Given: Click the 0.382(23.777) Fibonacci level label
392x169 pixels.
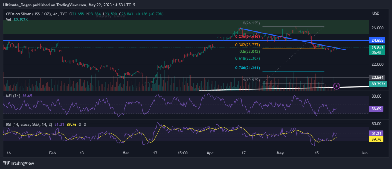Looking at the screenshot, I should coord(248,45).
